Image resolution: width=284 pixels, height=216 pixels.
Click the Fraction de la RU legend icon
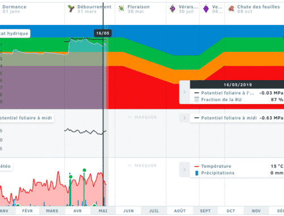pos(197,99)
